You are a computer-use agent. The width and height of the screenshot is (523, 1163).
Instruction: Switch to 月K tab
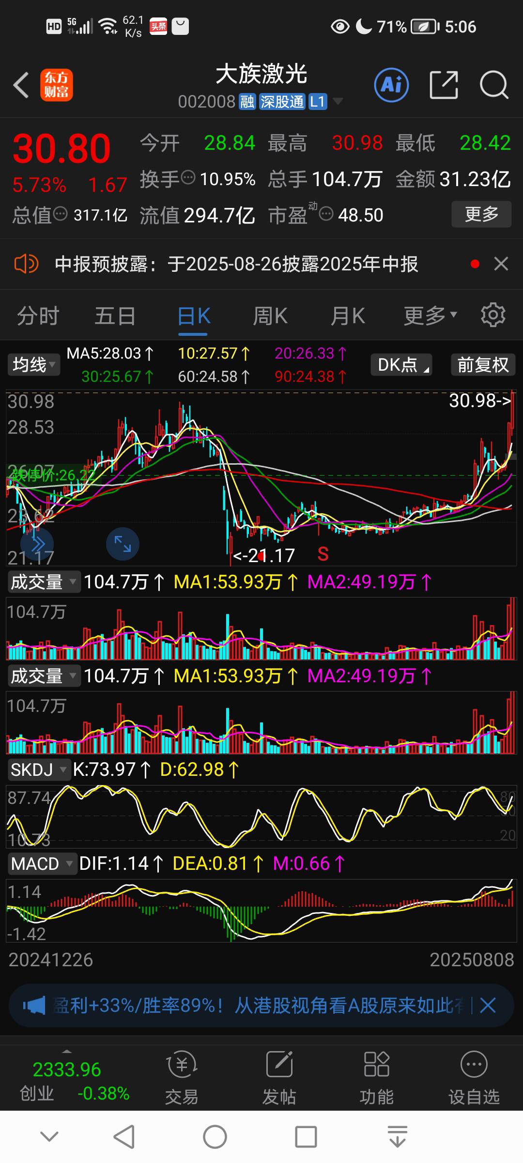(x=348, y=316)
